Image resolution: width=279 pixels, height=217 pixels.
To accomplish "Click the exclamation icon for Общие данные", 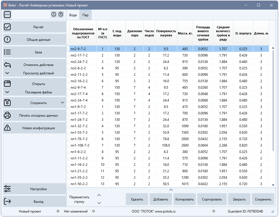I will click(7, 39).
